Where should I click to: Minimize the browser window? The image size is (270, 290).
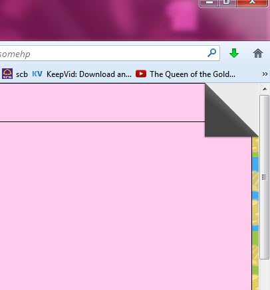209,3
